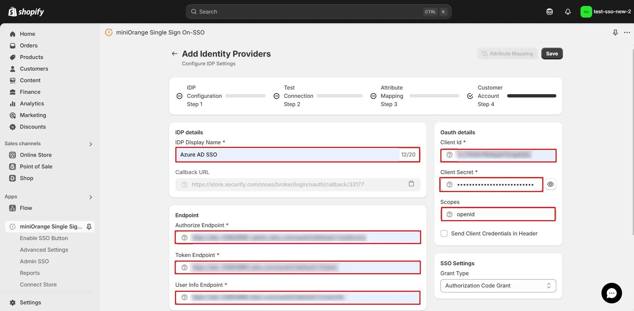Image resolution: width=634 pixels, height=311 pixels.
Task: Open the Sidekick assistant icon in the top bar
Action: pyautogui.click(x=550, y=12)
